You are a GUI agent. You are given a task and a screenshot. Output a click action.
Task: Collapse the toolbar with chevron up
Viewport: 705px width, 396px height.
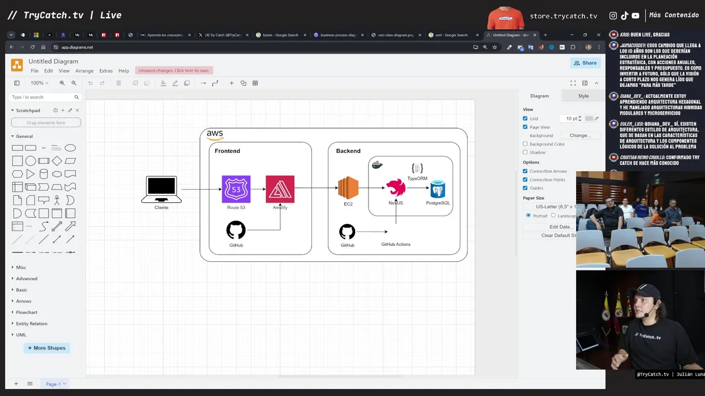596,83
